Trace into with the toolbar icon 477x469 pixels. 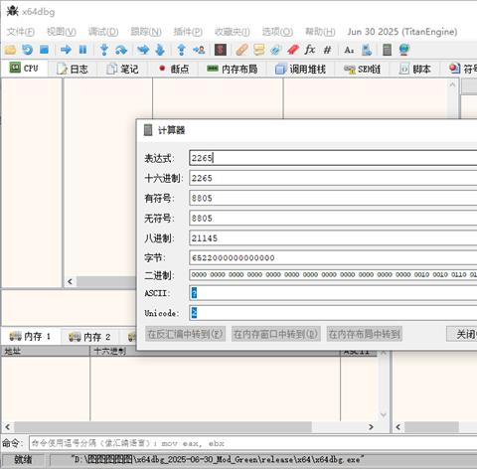(x=143, y=50)
